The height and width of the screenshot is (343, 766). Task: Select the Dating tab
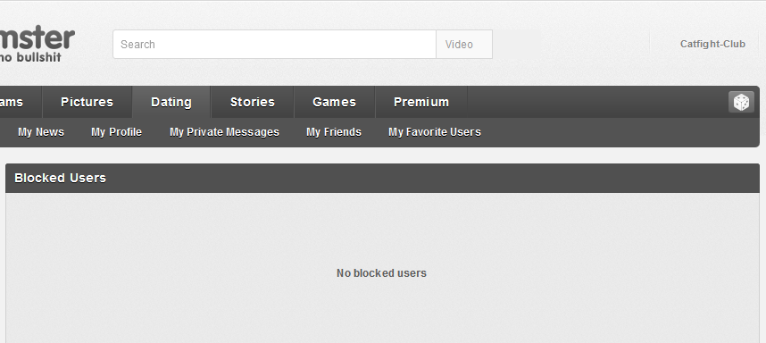click(x=171, y=102)
